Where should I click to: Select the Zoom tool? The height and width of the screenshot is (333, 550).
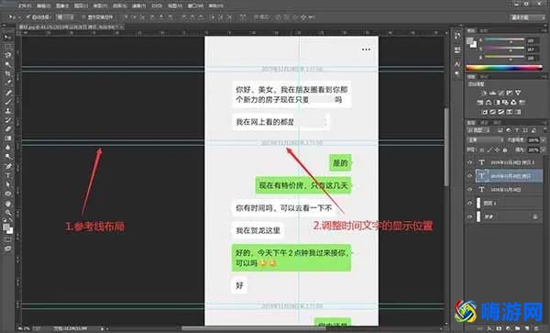point(7,213)
